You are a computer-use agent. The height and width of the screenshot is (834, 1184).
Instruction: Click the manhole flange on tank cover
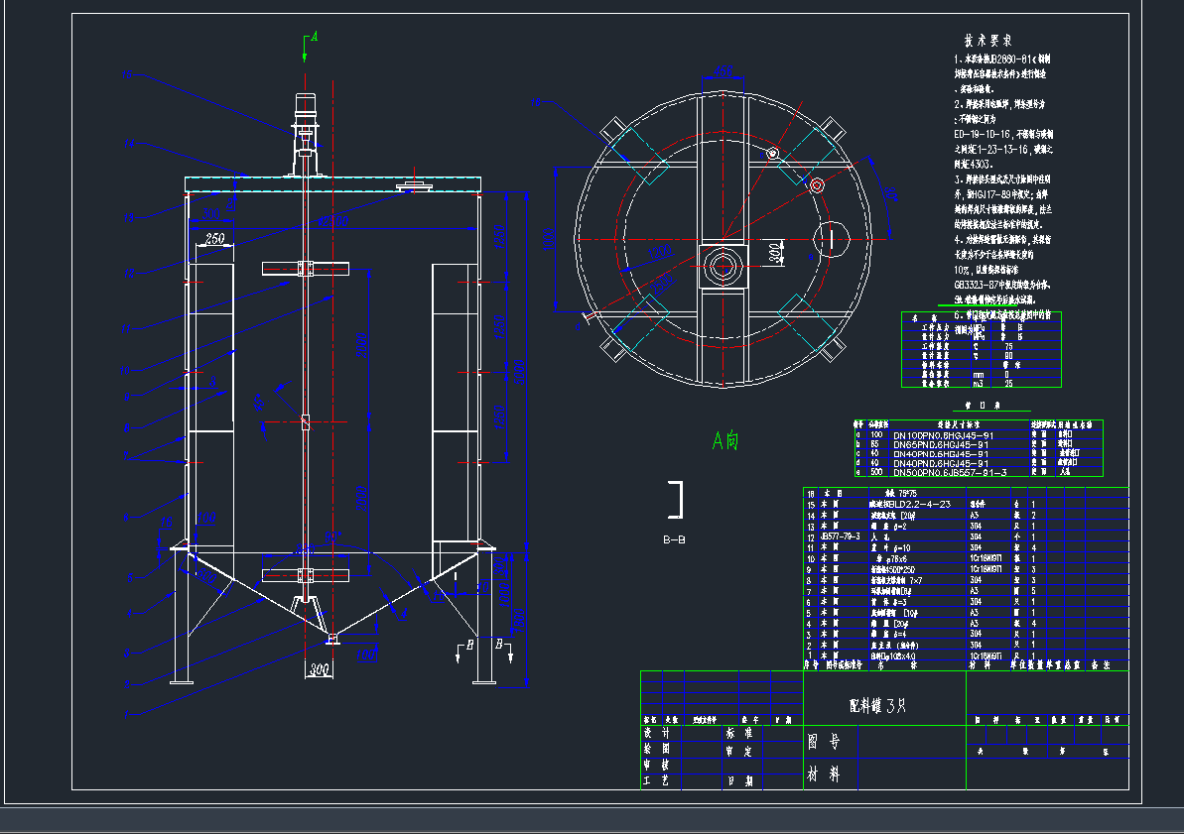tap(413, 186)
